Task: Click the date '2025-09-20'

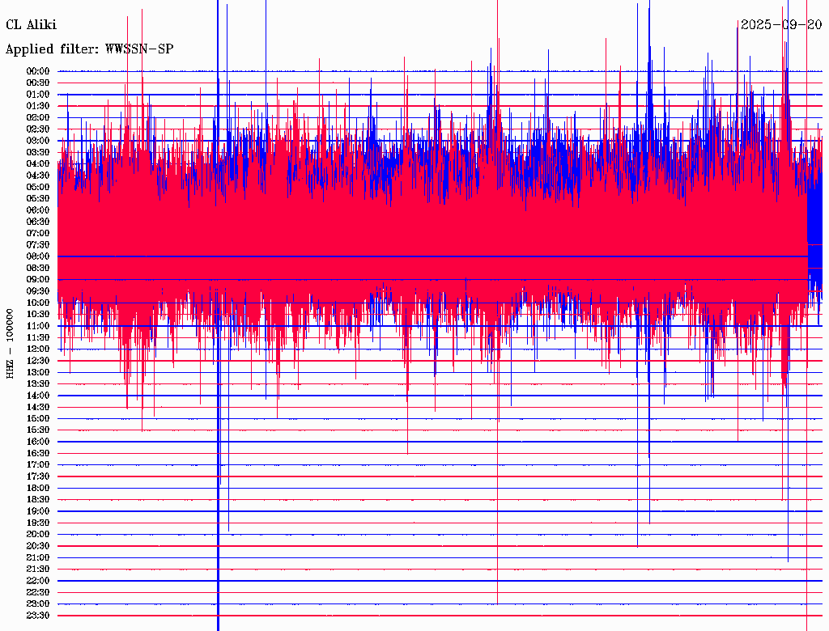Action: 781,25
